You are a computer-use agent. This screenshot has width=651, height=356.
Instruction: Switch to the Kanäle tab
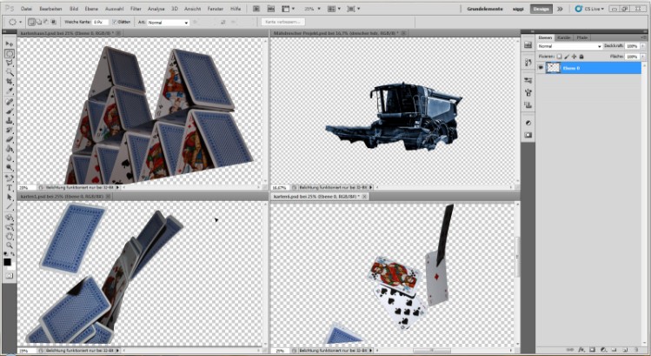pyautogui.click(x=563, y=37)
